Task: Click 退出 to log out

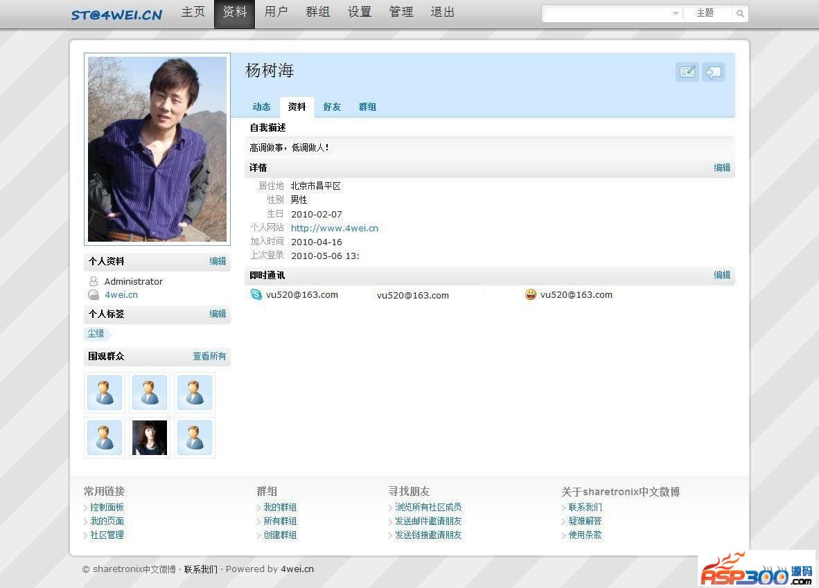Action: point(442,12)
